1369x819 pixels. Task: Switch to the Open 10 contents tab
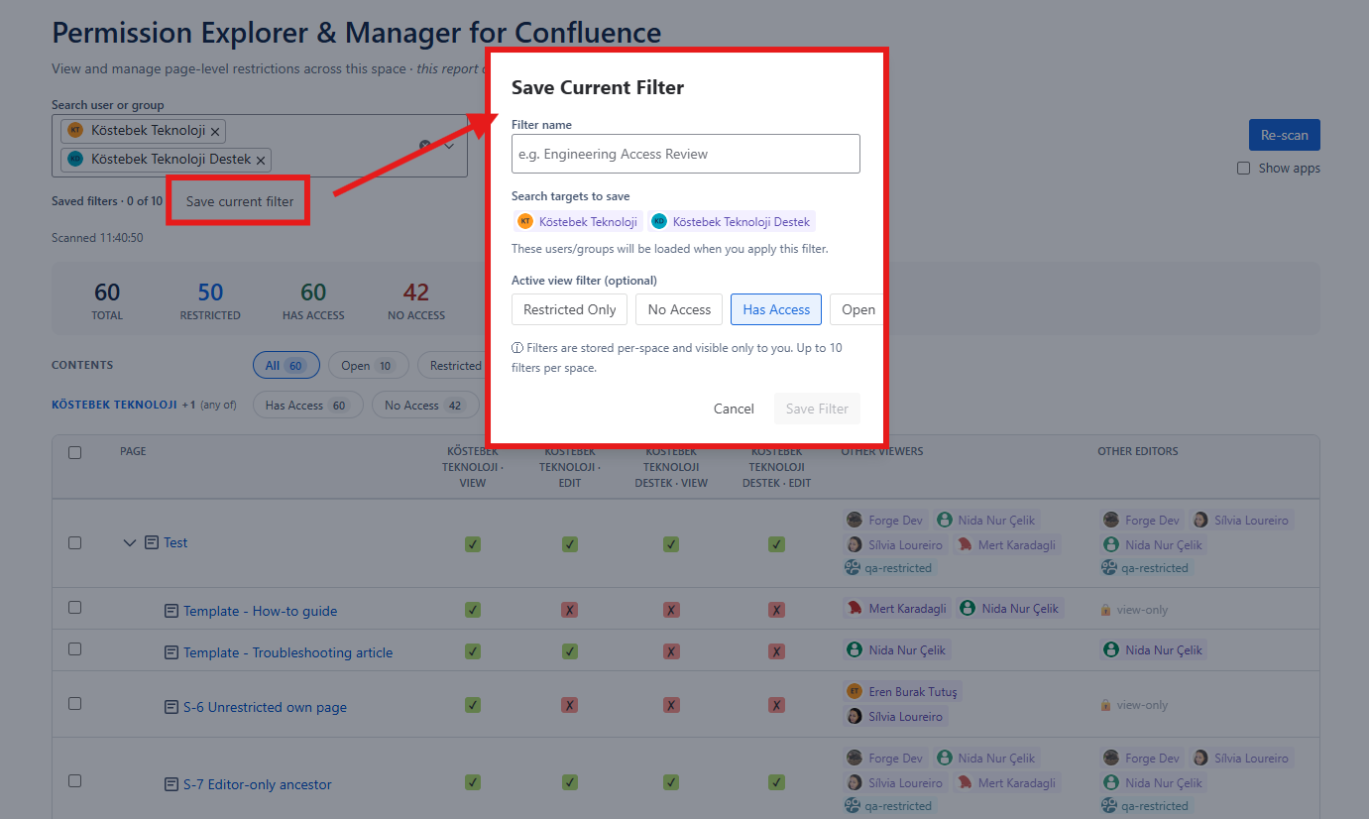click(368, 366)
